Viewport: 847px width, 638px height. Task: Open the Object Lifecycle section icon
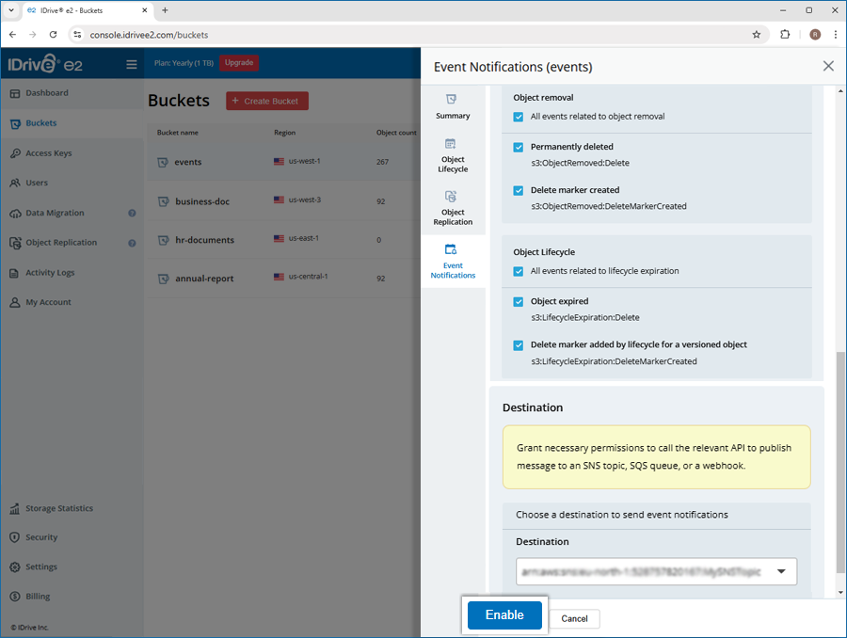(451, 144)
